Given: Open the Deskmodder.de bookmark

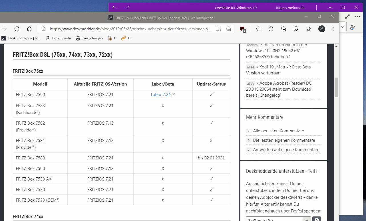Looking at the screenshot, I should pos(21,38).
